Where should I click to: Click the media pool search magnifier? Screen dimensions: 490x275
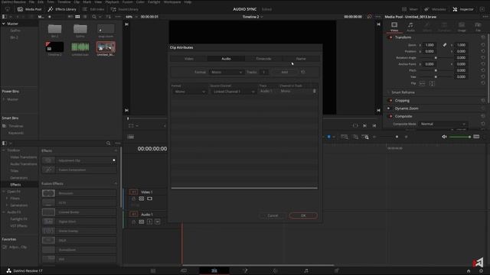click(x=94, y=17)
